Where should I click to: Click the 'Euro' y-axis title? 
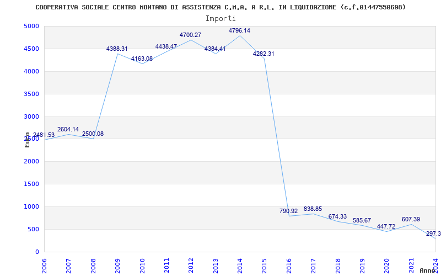coord(27,140)
